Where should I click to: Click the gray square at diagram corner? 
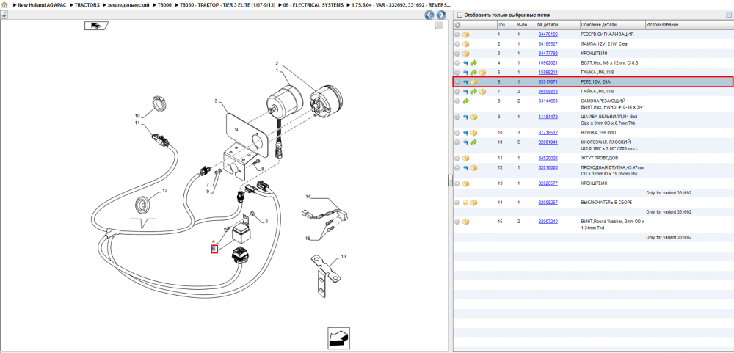(439, 26)
